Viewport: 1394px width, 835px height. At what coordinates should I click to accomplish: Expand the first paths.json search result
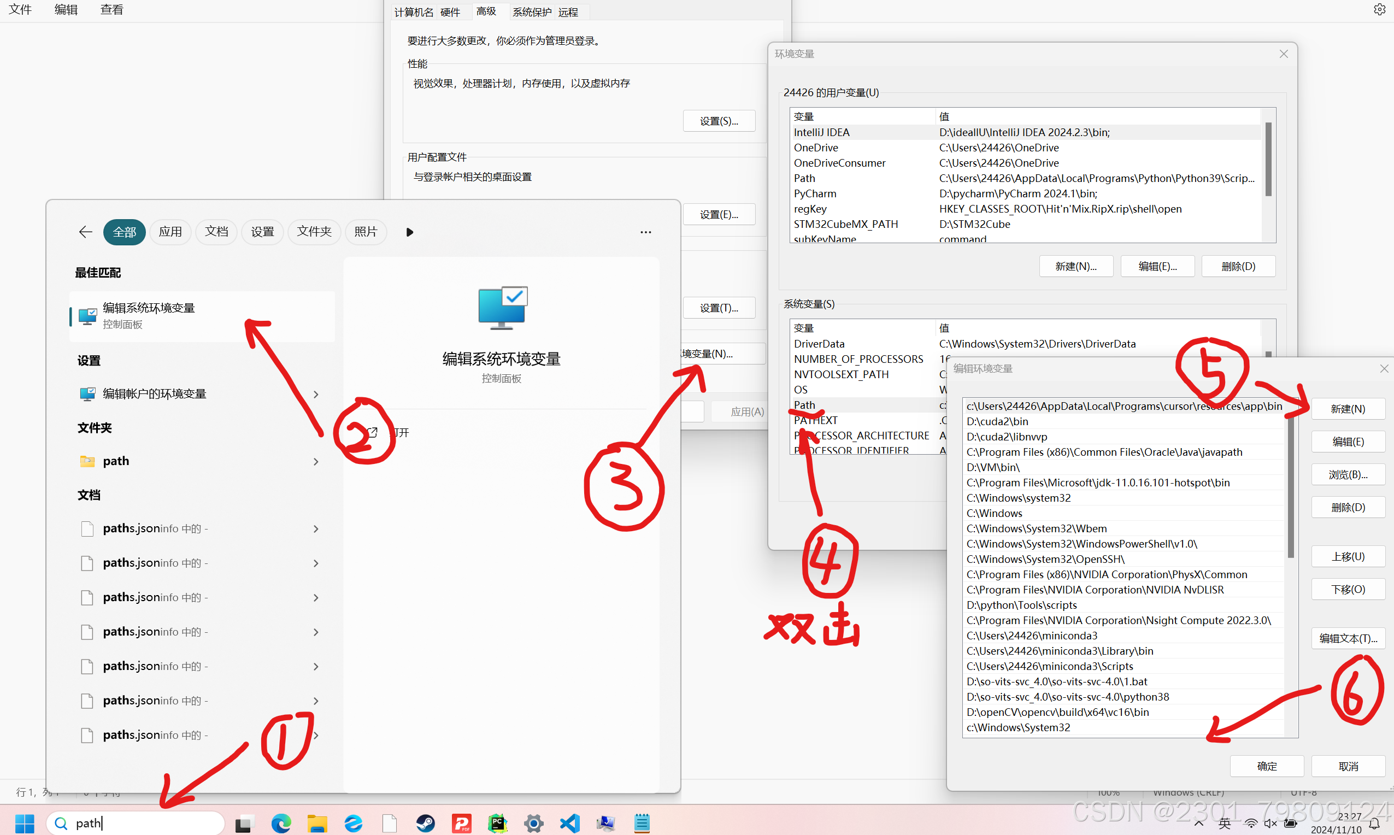[316, 528]
